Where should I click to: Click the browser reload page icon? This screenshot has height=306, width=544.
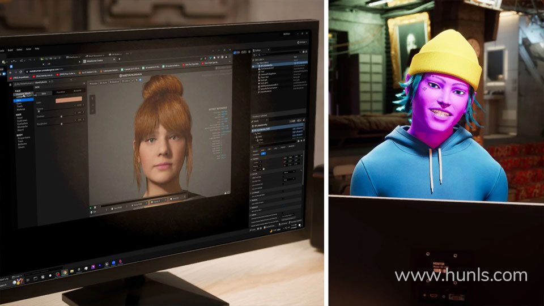[20, 72]
